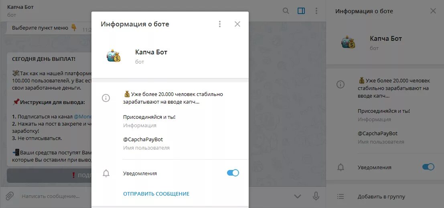Click bell icon in right panel
Viewport: 444px width, 208px height.
(341, 167)
